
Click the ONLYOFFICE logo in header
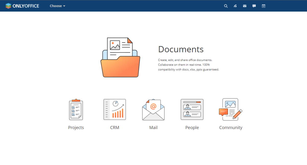pyautogui.click(x=22, y=6)
